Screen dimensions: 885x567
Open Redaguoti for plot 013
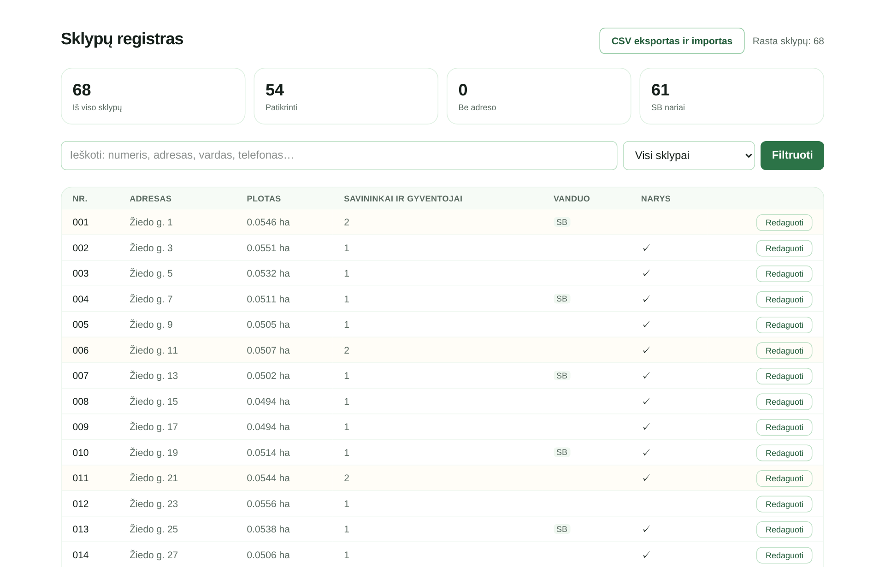point(784,530)
